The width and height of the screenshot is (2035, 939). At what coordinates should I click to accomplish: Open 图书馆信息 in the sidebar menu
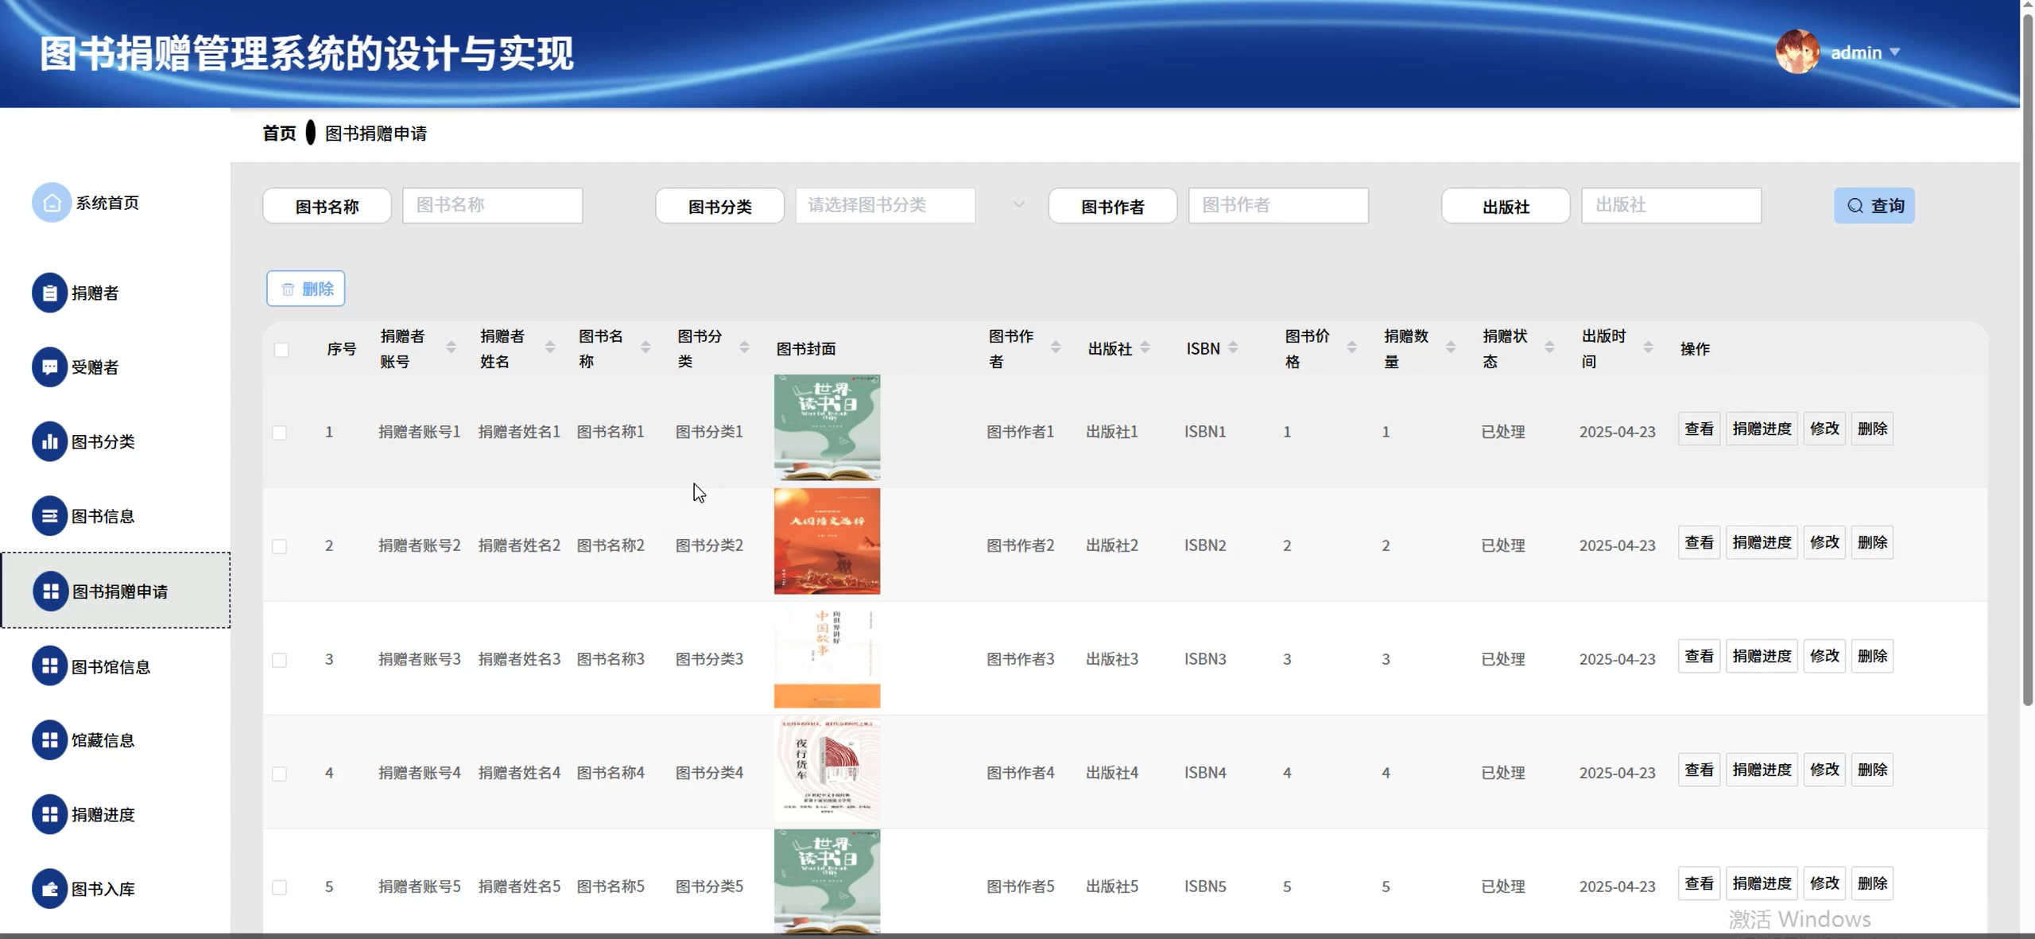pos(111,667)
